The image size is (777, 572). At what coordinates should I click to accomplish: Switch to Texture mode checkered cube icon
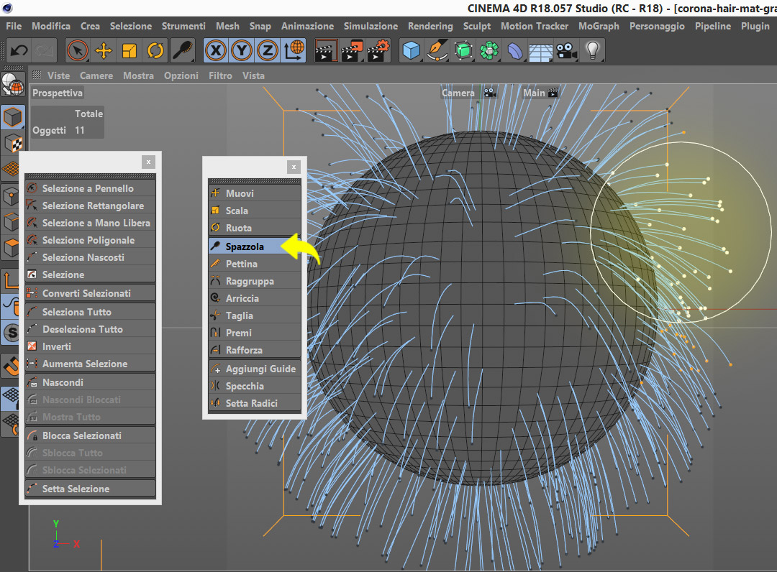click(13, 144)
